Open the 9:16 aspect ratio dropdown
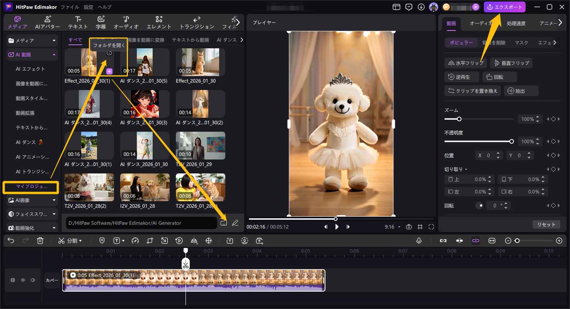 (x=392, y=227)
